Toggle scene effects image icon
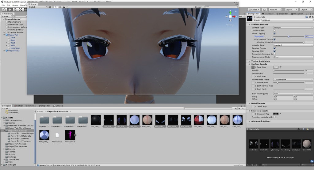This screenshot has height=170, width=314. click(x=64, y=7)
